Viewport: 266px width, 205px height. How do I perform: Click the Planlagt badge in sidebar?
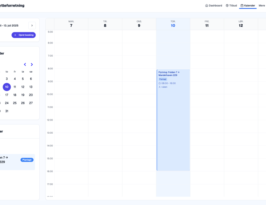click(27, 160)
